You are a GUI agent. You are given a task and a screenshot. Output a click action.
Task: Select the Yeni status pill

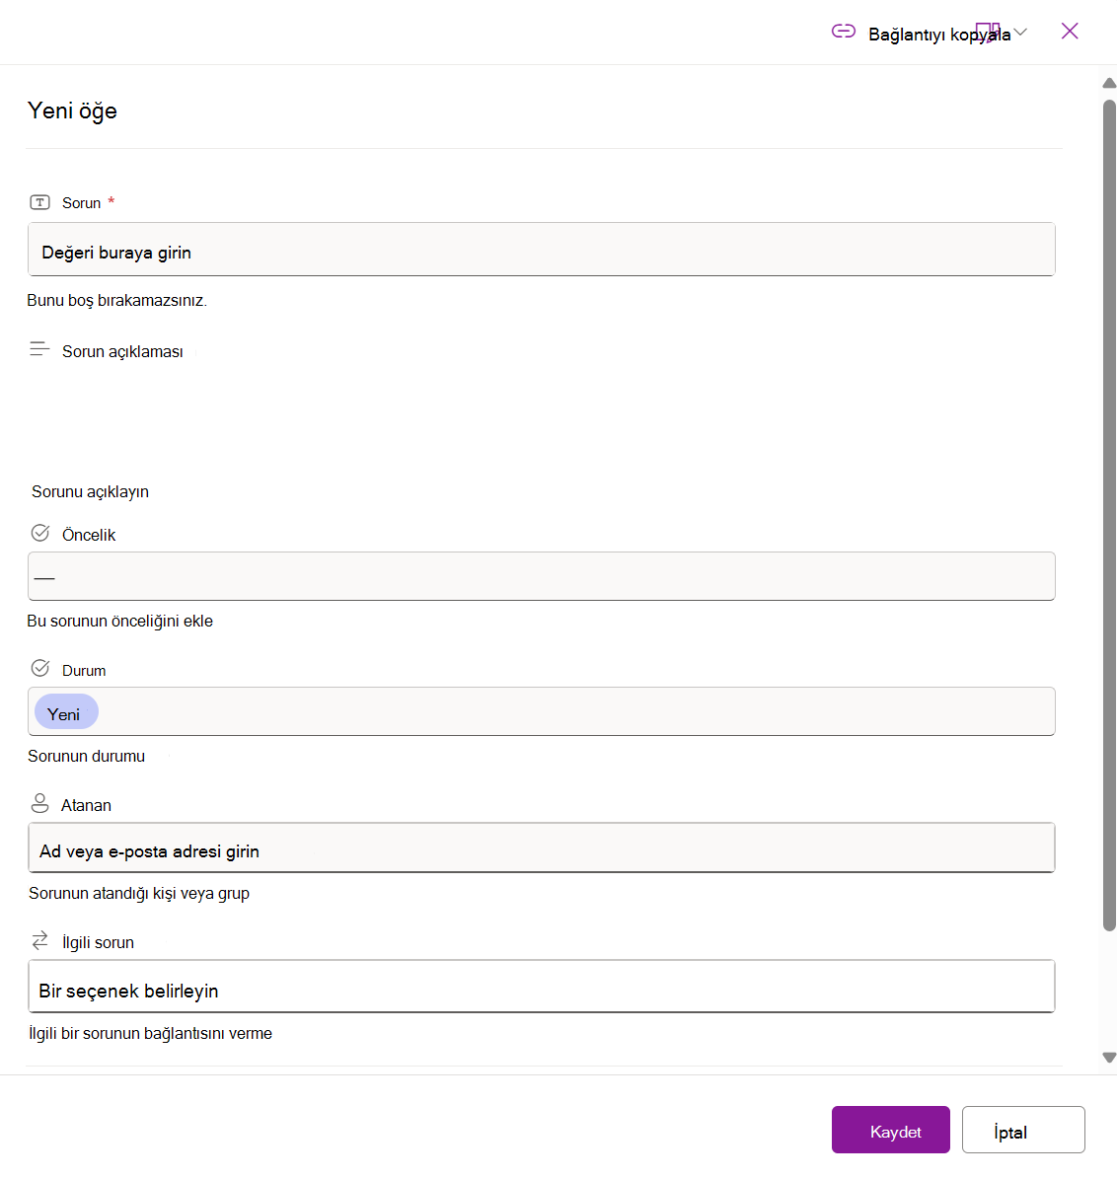click(x=66, y=712)
